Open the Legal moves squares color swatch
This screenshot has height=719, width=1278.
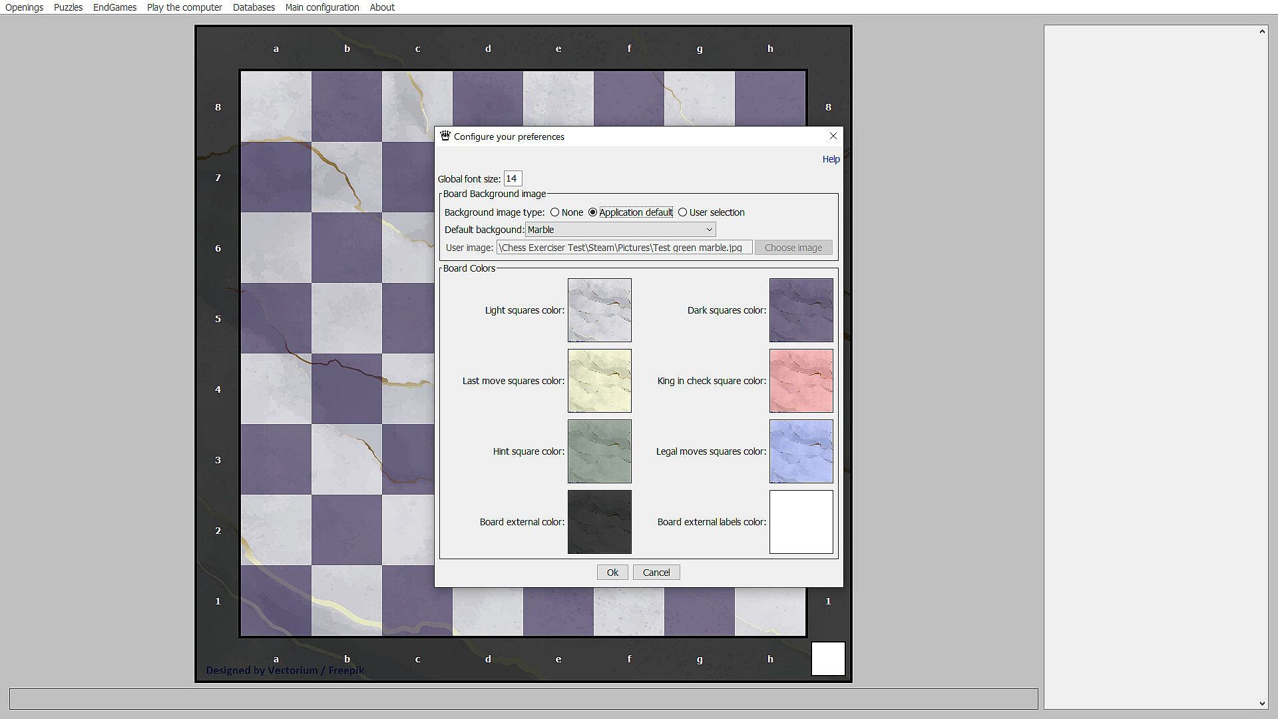tap(801, 451)
